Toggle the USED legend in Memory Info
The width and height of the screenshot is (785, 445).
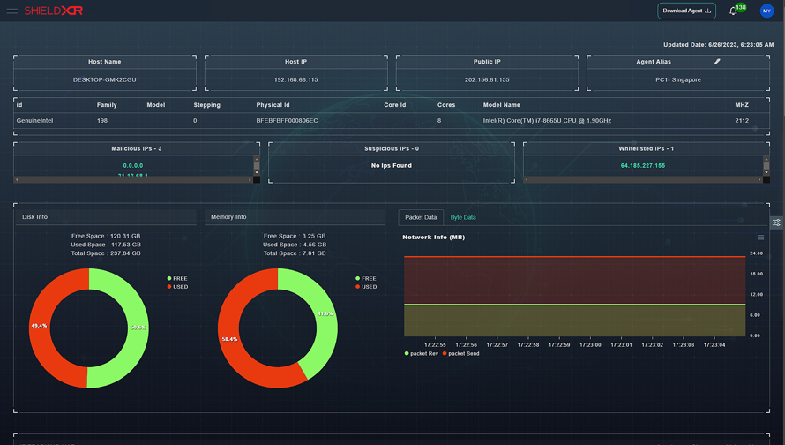click(x=366, y=287)
